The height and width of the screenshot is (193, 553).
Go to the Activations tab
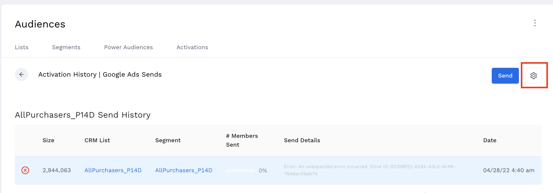[x=192, y=47]
